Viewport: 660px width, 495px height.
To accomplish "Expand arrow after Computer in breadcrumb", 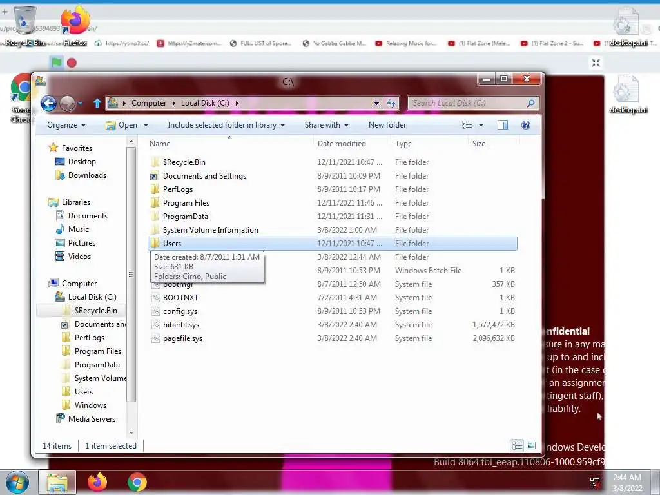I will coord(173,103).
